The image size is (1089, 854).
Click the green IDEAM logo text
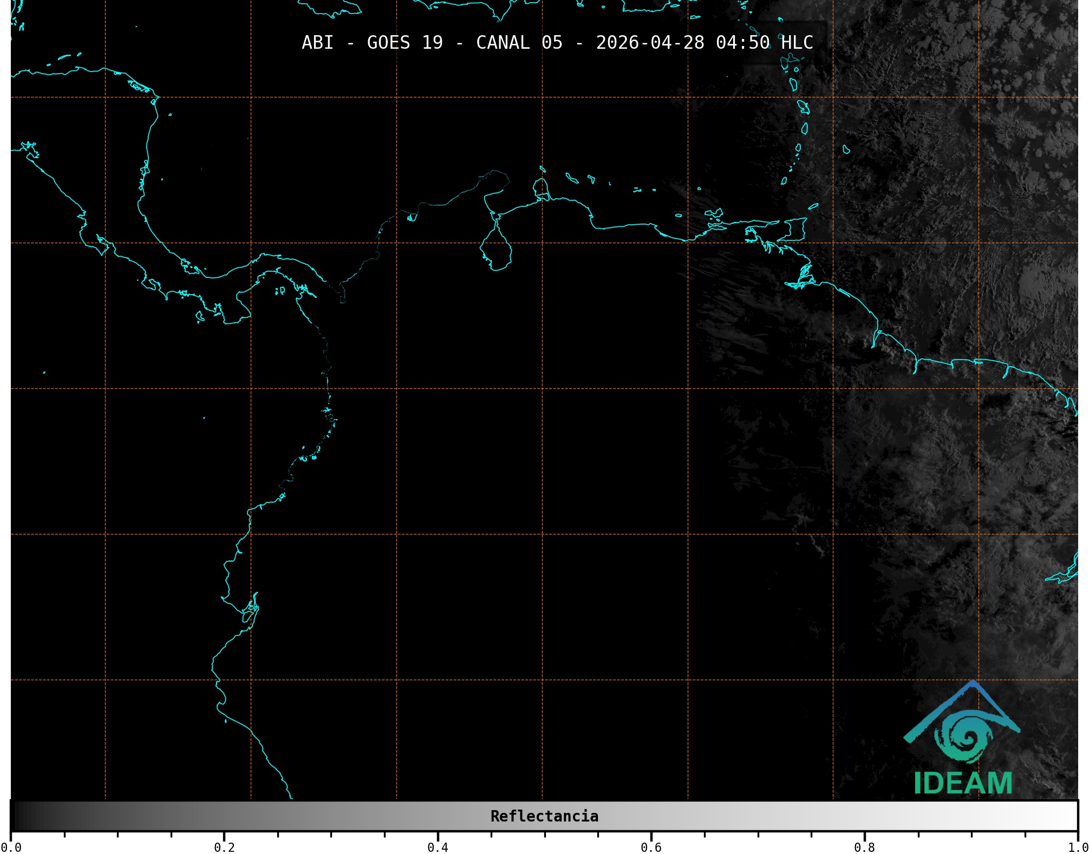pyautogui.click(x=963, y=784)
